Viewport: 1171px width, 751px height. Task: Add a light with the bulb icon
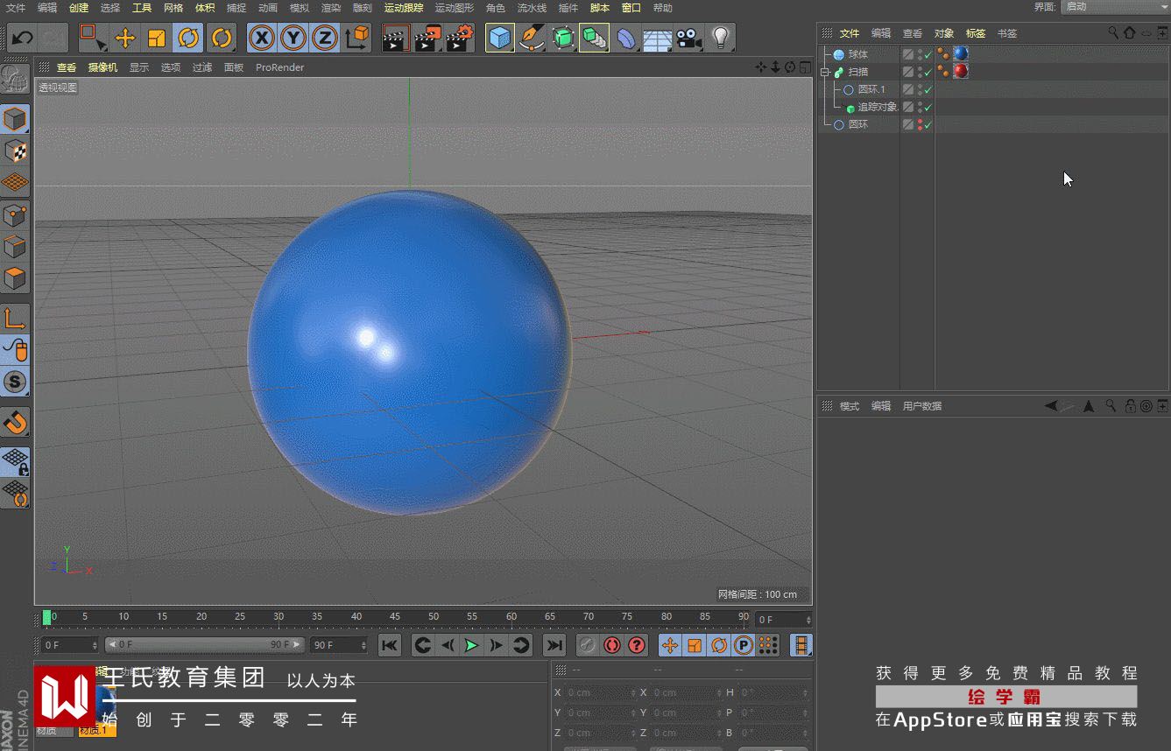click(x=720, y=38)
